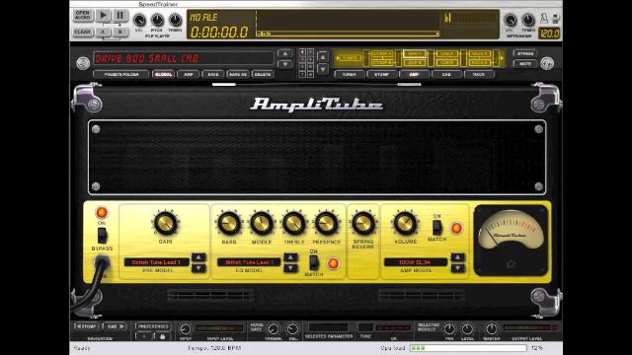Click the file player Tempo knob
This screenshot has width=632, height=355.
(175, 20)
